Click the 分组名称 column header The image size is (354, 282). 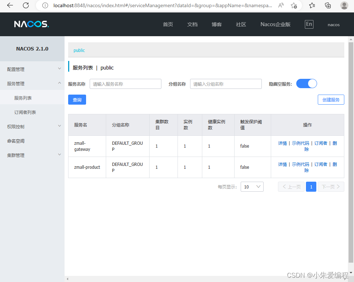tap(128, 125)
